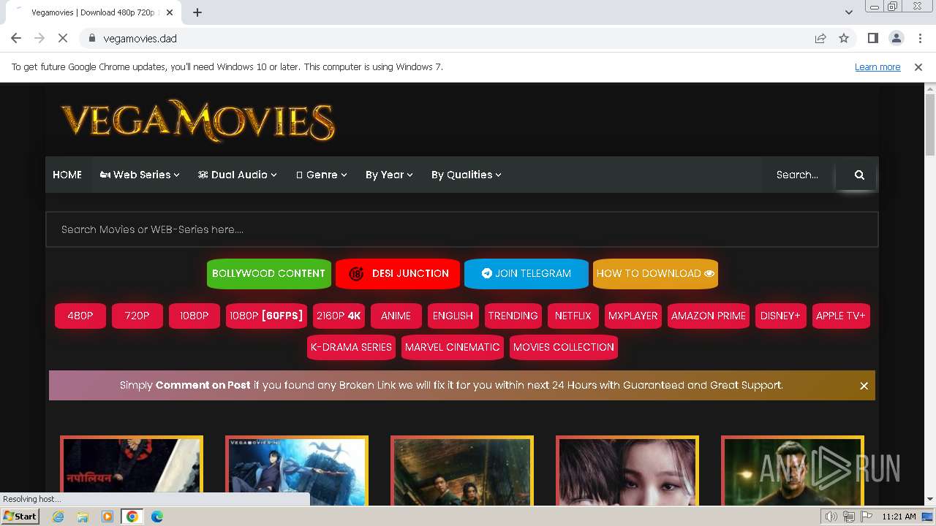This screenshot has height=526, width=936.
Task: Click the taskbar clock showing 11:21 AM
Action: pyautogui.click(x=899, y=517)
